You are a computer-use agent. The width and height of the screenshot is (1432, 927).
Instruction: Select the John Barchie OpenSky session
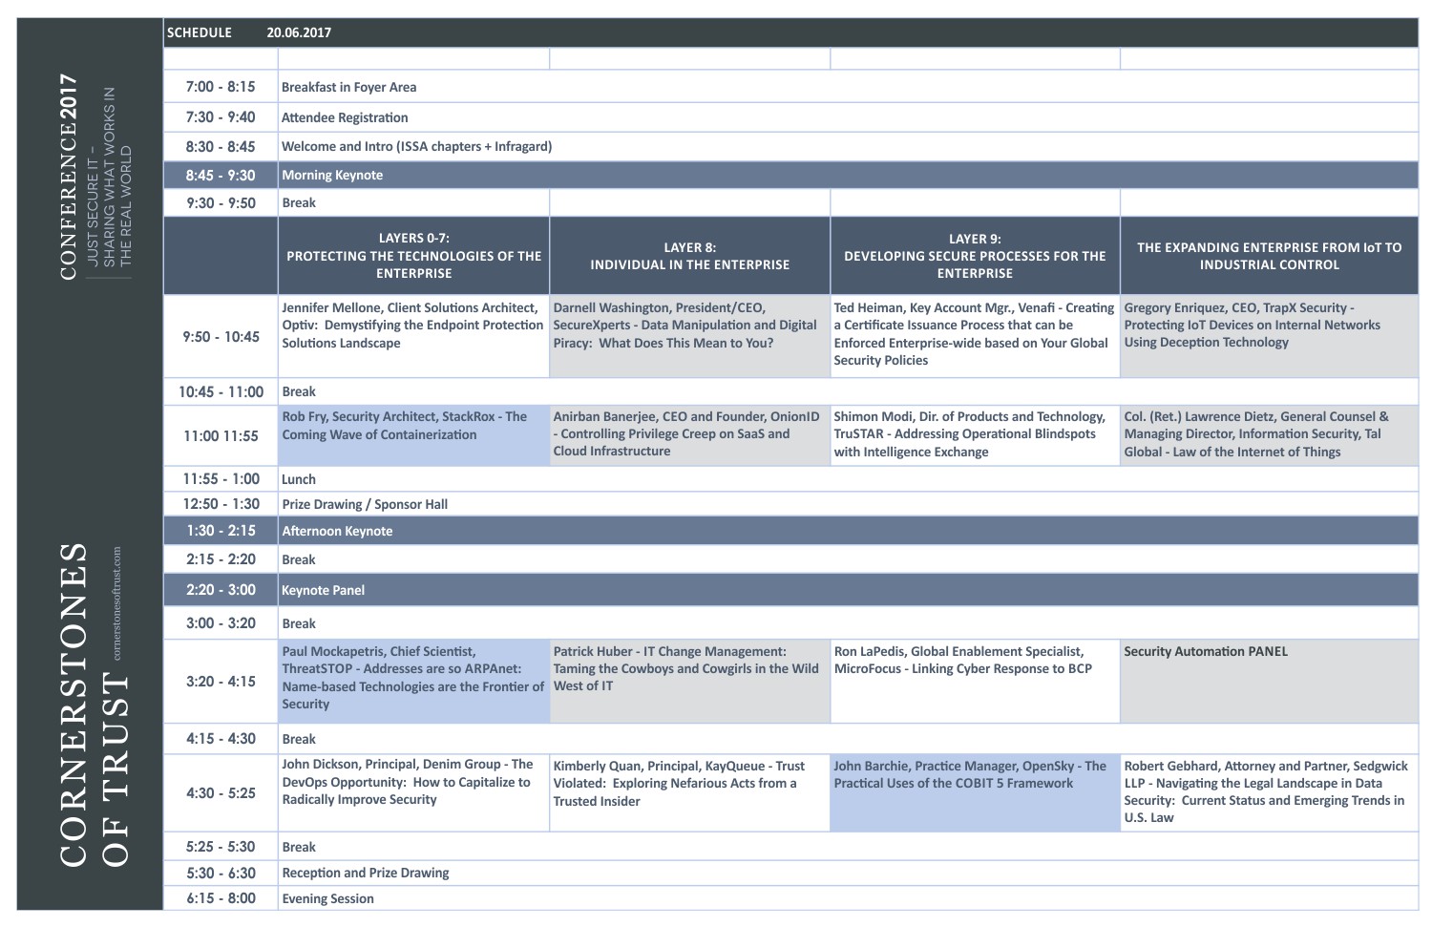975,792
